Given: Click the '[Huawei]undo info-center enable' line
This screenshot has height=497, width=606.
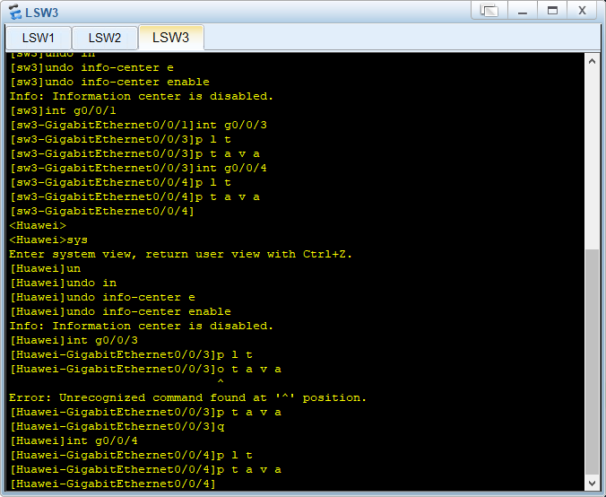Looking at the screenshot, I should pos(120,311).
